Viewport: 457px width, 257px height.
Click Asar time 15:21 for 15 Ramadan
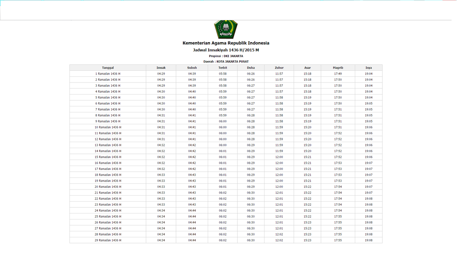307,157
